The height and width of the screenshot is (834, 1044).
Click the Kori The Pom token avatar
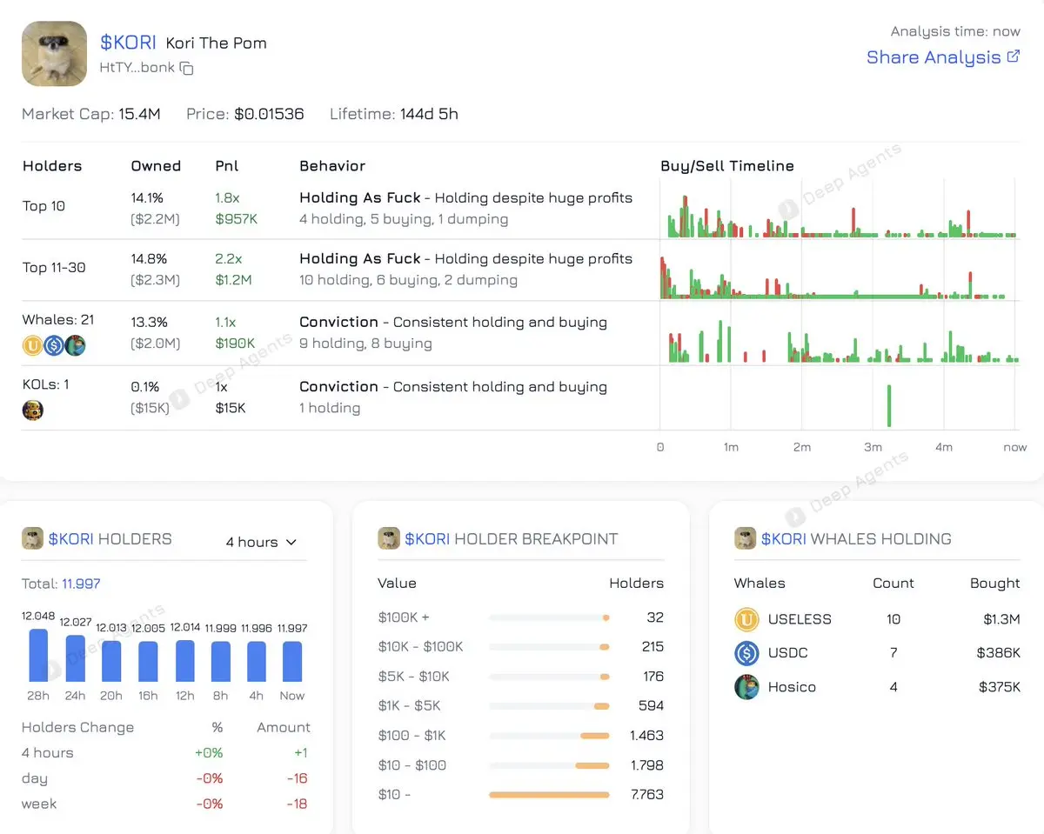[54, 54]
